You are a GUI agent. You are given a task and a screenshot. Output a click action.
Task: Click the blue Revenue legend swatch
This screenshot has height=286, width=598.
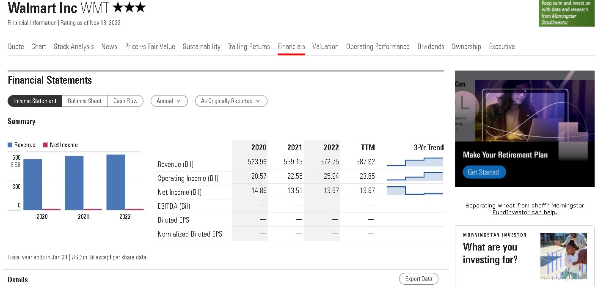coord(10,145)
